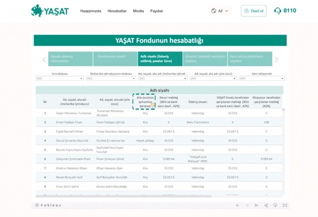Open the Haqqımızda menu
This screenshot has height=217, width=318.
[x=91, y=11]
